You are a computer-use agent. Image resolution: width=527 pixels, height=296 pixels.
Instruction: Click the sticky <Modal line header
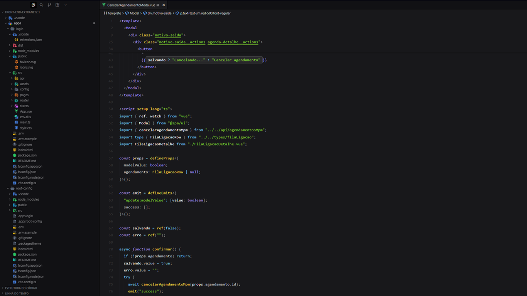pyautogui.click(x=130, y=28)
